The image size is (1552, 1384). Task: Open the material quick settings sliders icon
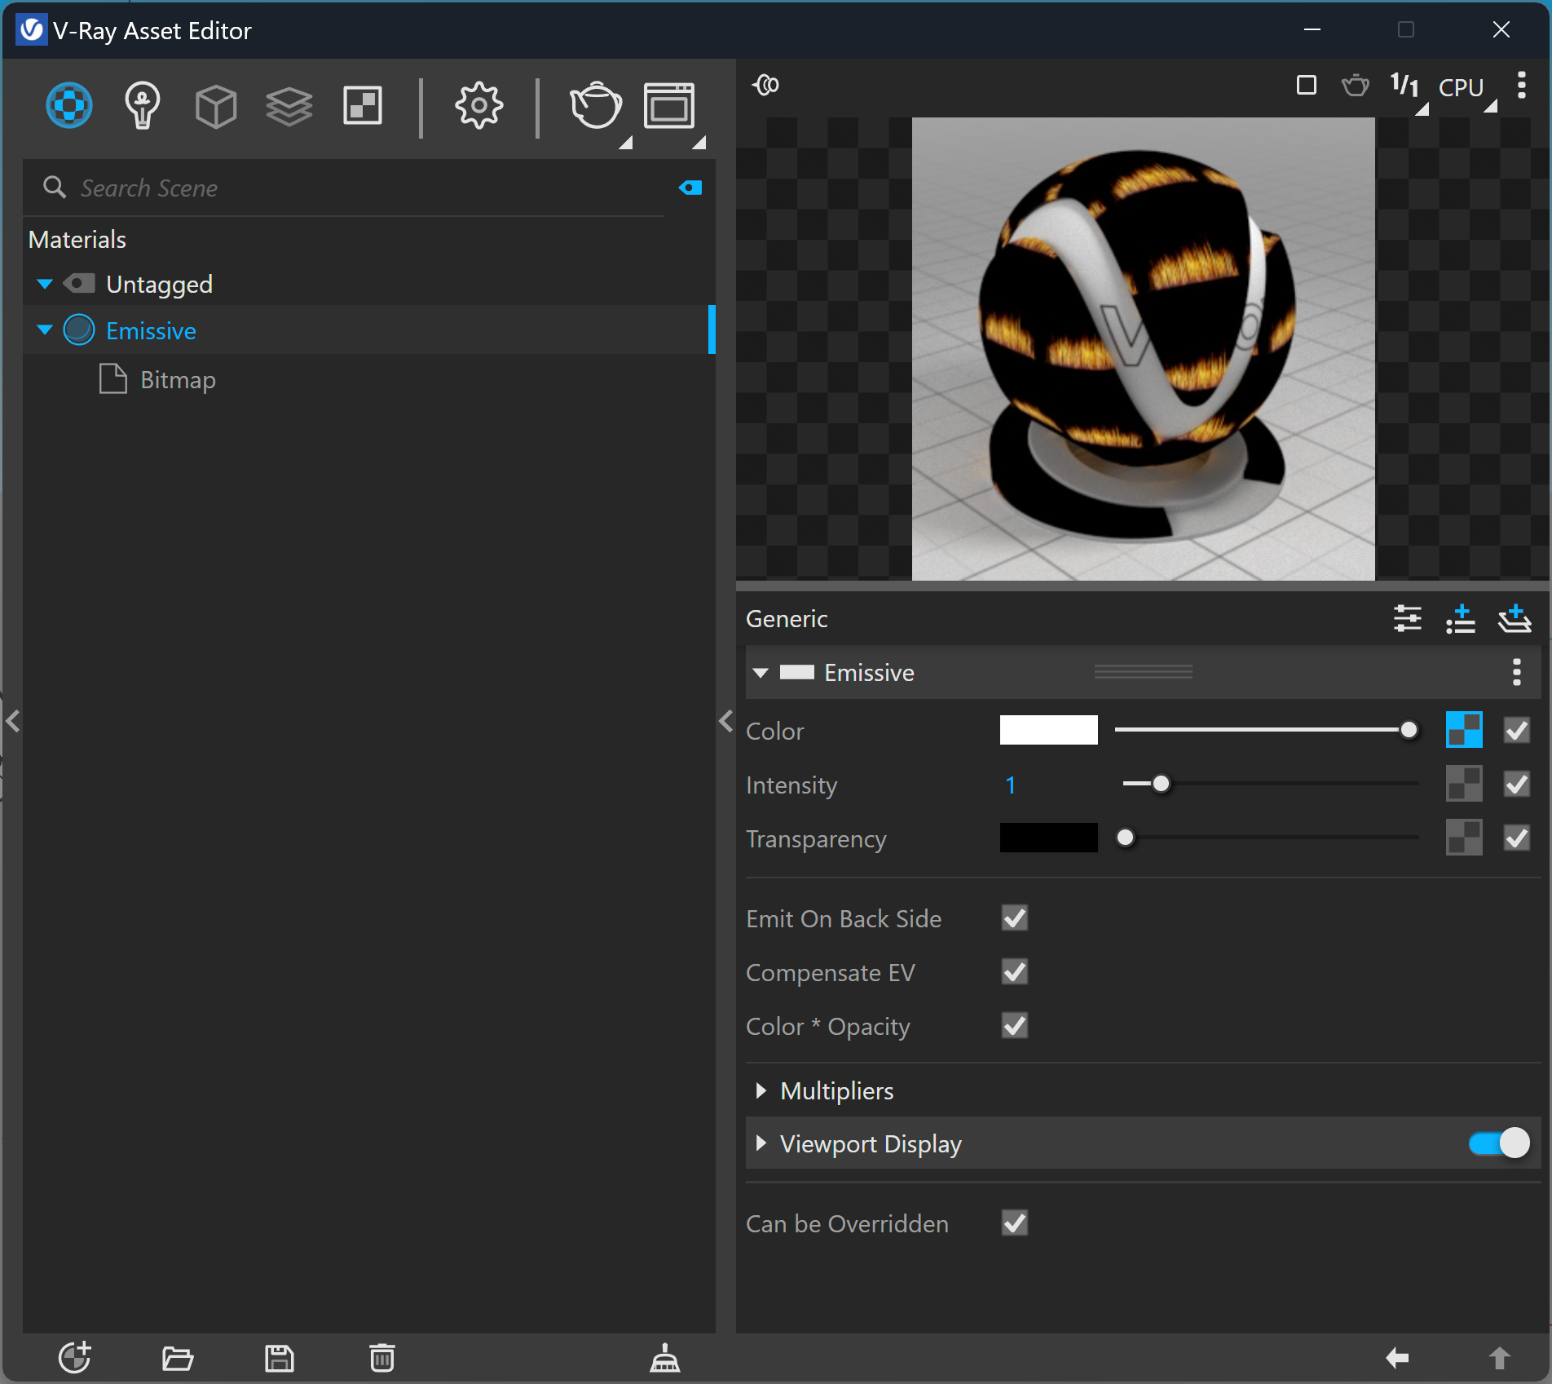[1408, 619]
